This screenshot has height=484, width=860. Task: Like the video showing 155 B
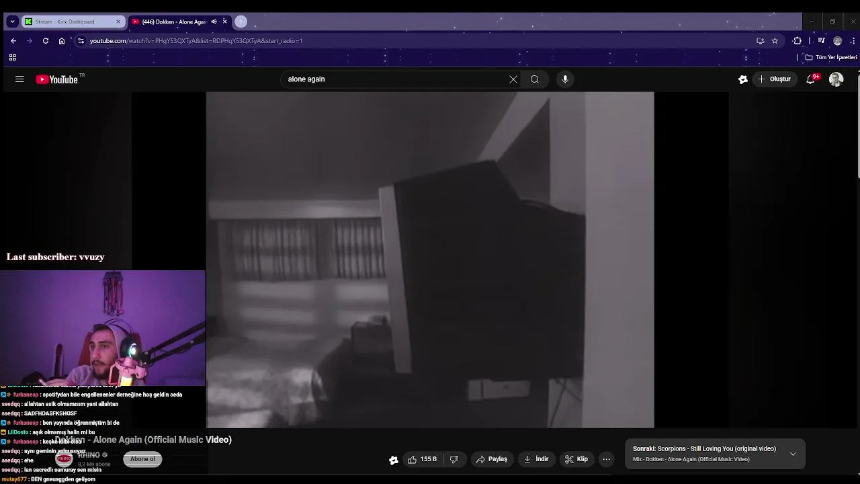pyautogui.click(x=423, y=460)
